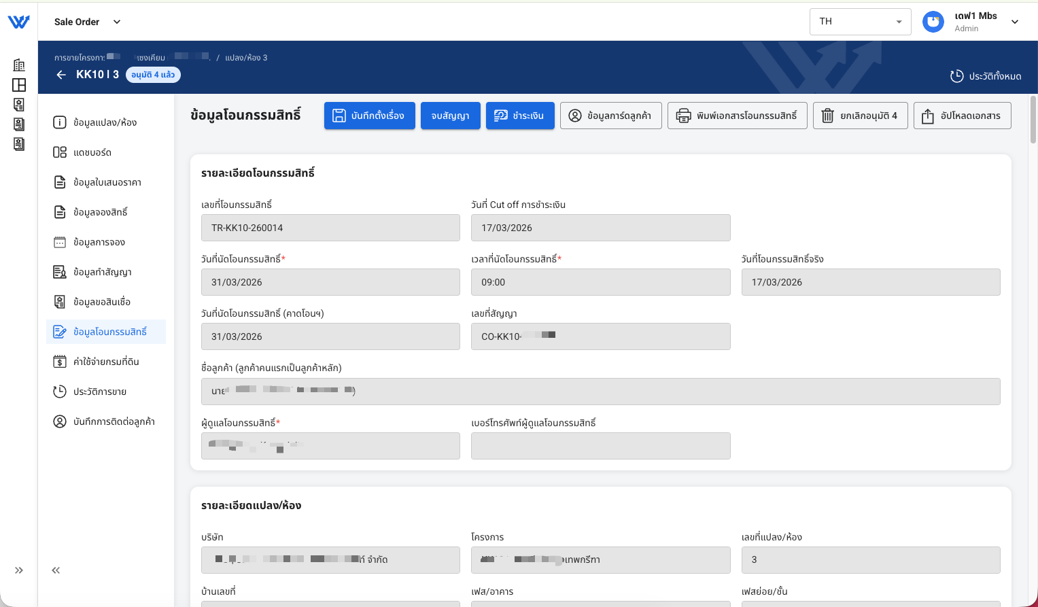
Task: Click the บันทึกตั้งเรื่อง save button
Action: [370, 116]
